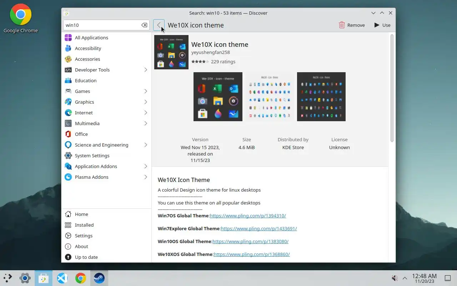Image resolution: width=457 pixels, height=286 pixels.
Task: Expand the Games subcategories arrow
Action: coord(146,91)
